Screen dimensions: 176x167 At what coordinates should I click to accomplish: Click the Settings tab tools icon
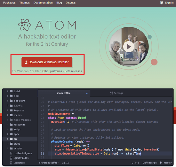point(111,93)
